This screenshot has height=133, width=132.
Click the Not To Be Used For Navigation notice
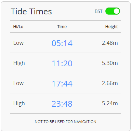coord(65,122)
